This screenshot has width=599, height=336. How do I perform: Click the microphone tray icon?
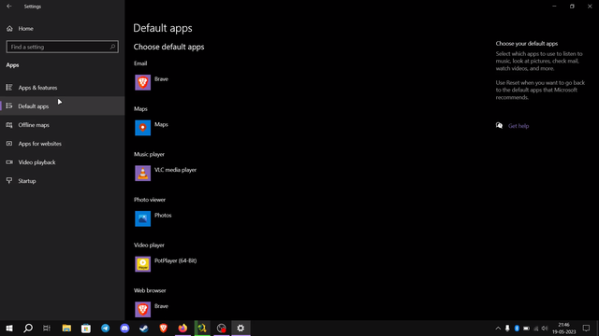point(507,329)
